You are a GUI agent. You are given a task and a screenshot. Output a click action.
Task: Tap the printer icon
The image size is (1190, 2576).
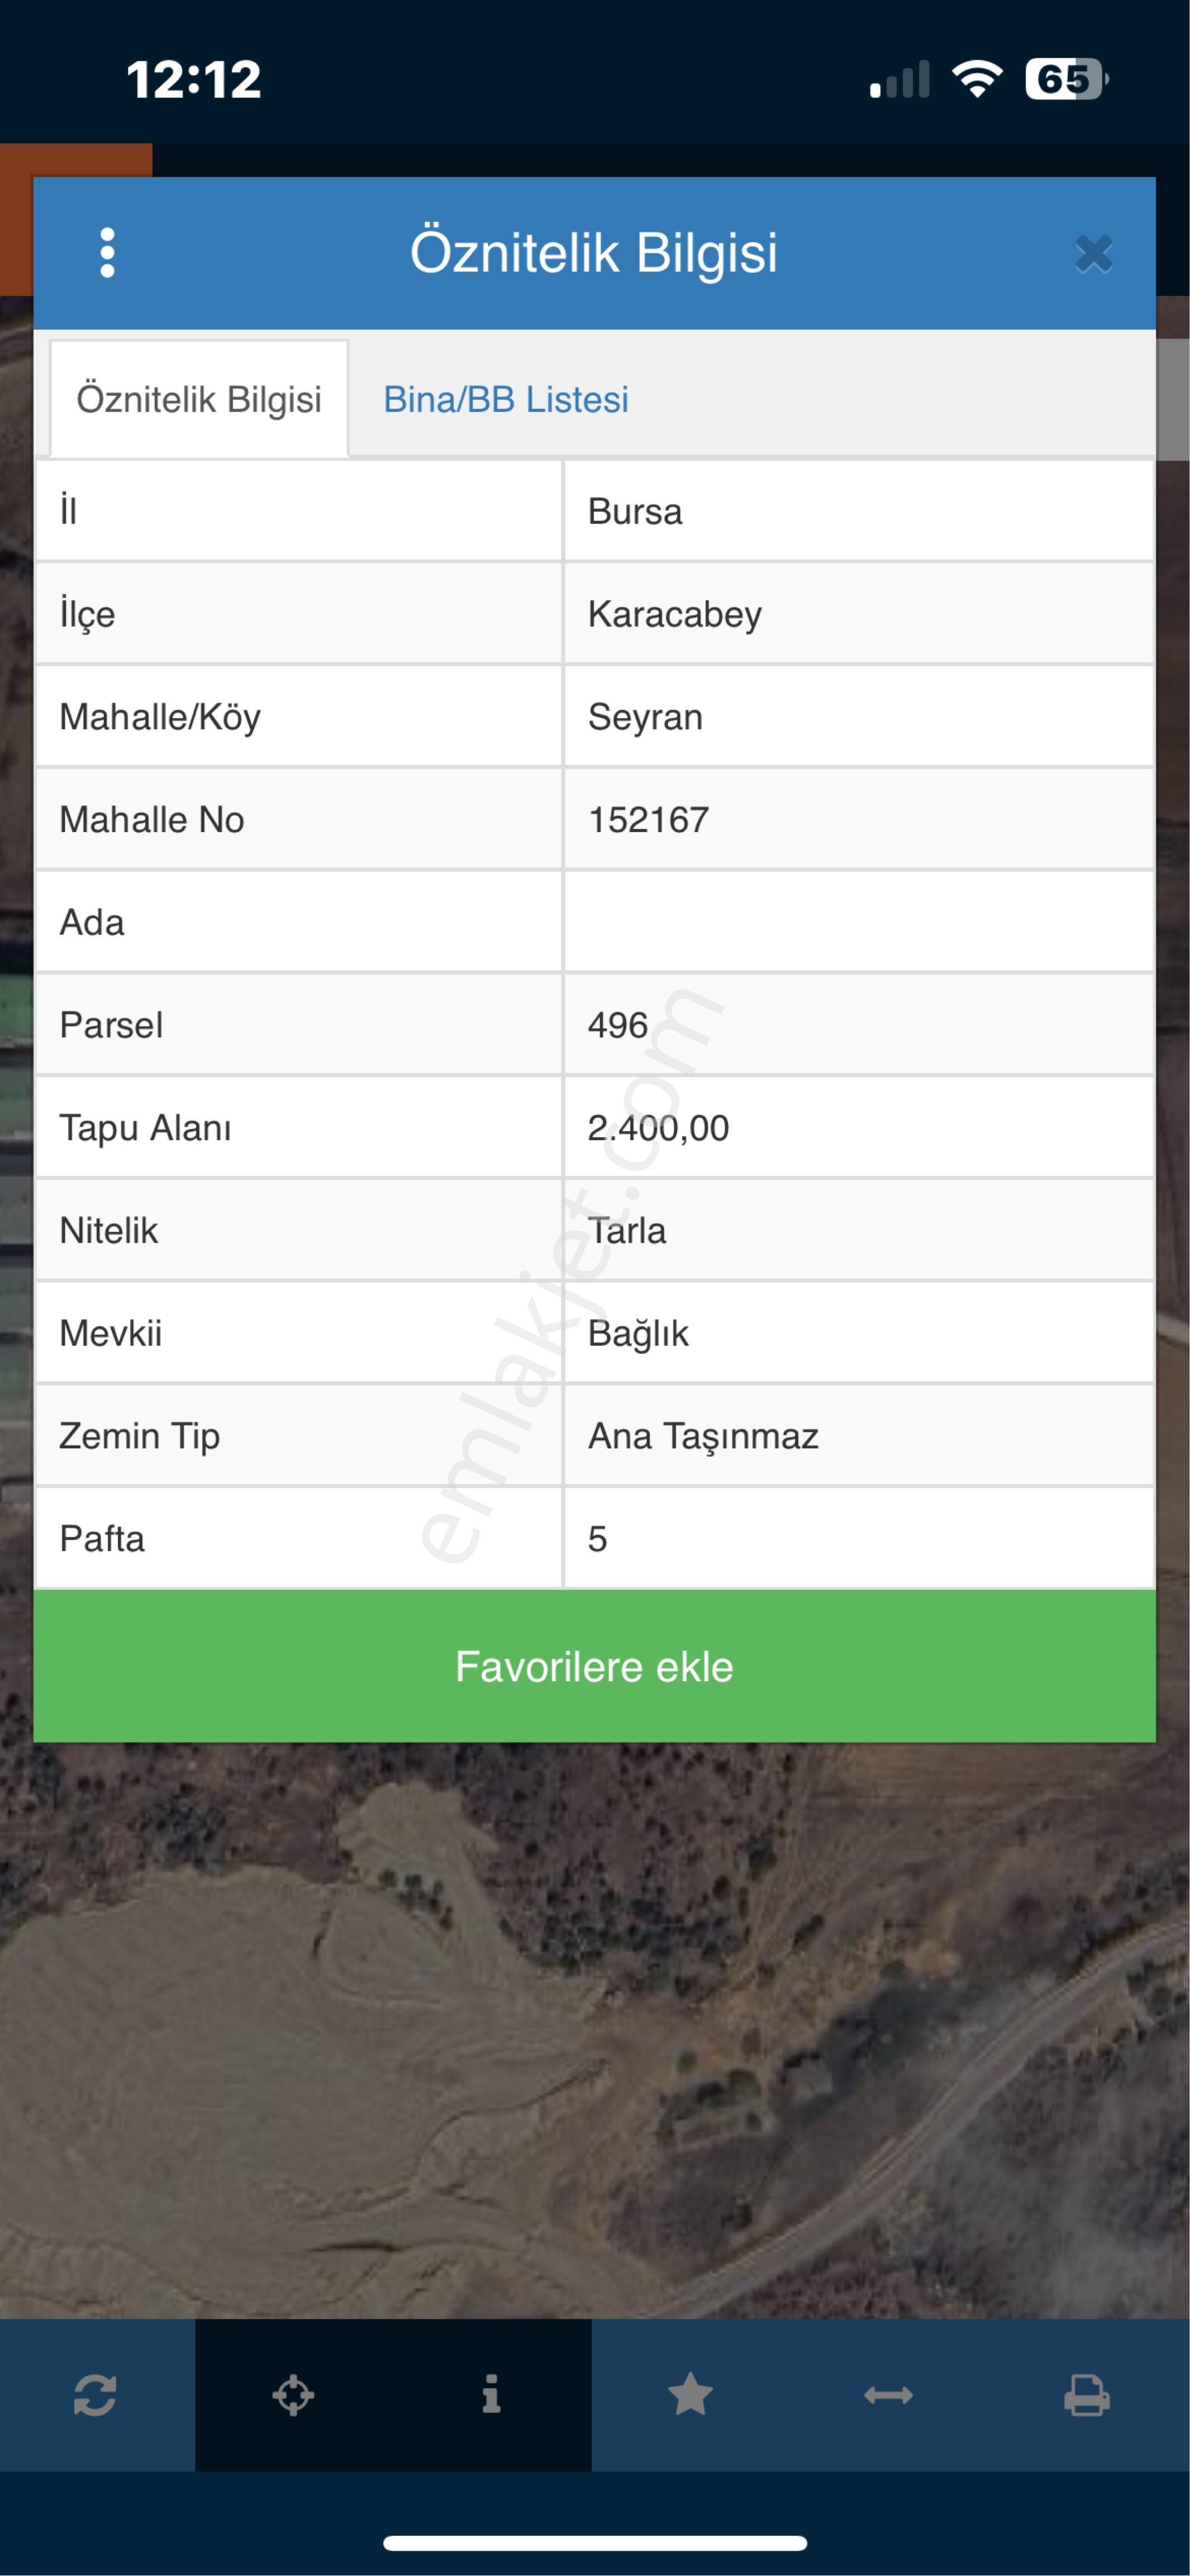tap(1087, 2395)
